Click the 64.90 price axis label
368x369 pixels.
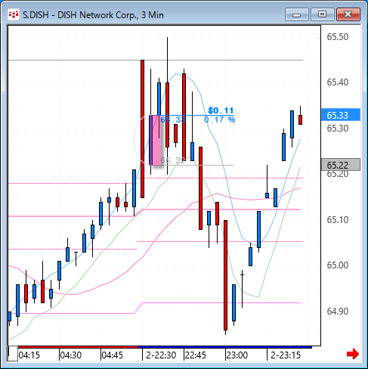point(338,312)
